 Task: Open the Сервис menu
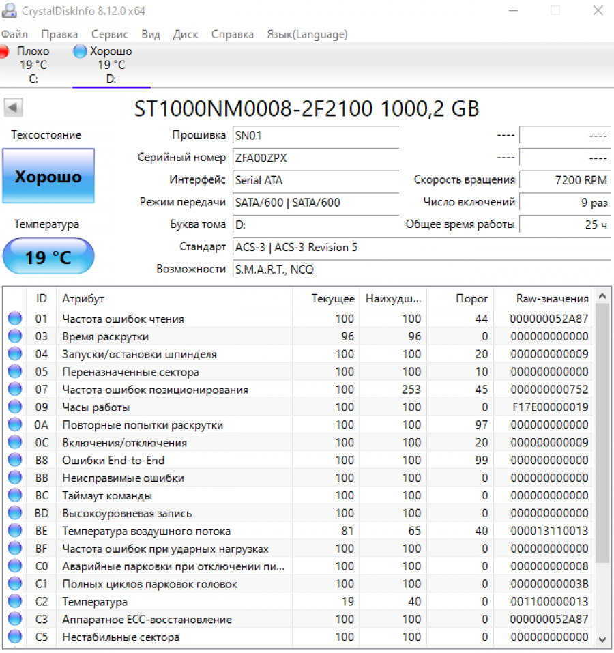click(x=109, y=34)
